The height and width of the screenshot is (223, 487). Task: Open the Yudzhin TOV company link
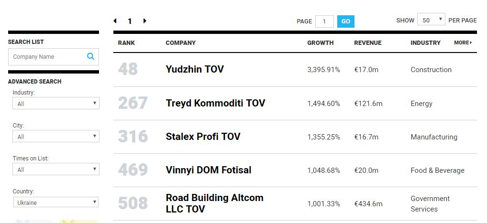pyautogui.click(x=194, y=69)
